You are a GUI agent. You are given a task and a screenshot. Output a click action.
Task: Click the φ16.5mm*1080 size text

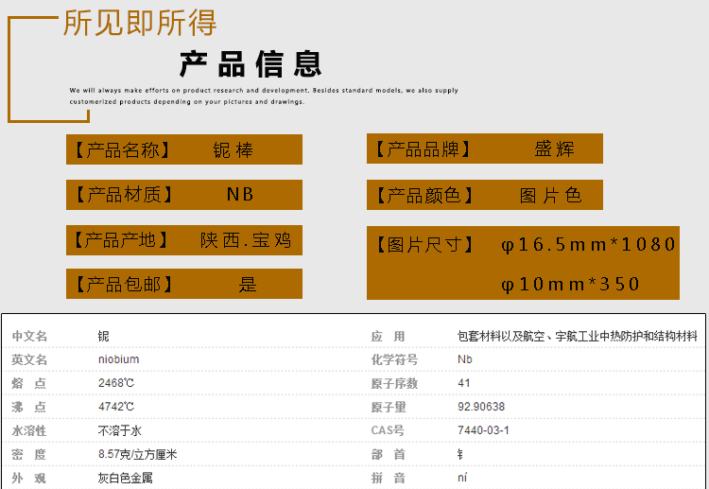click(x=588, y=245)
